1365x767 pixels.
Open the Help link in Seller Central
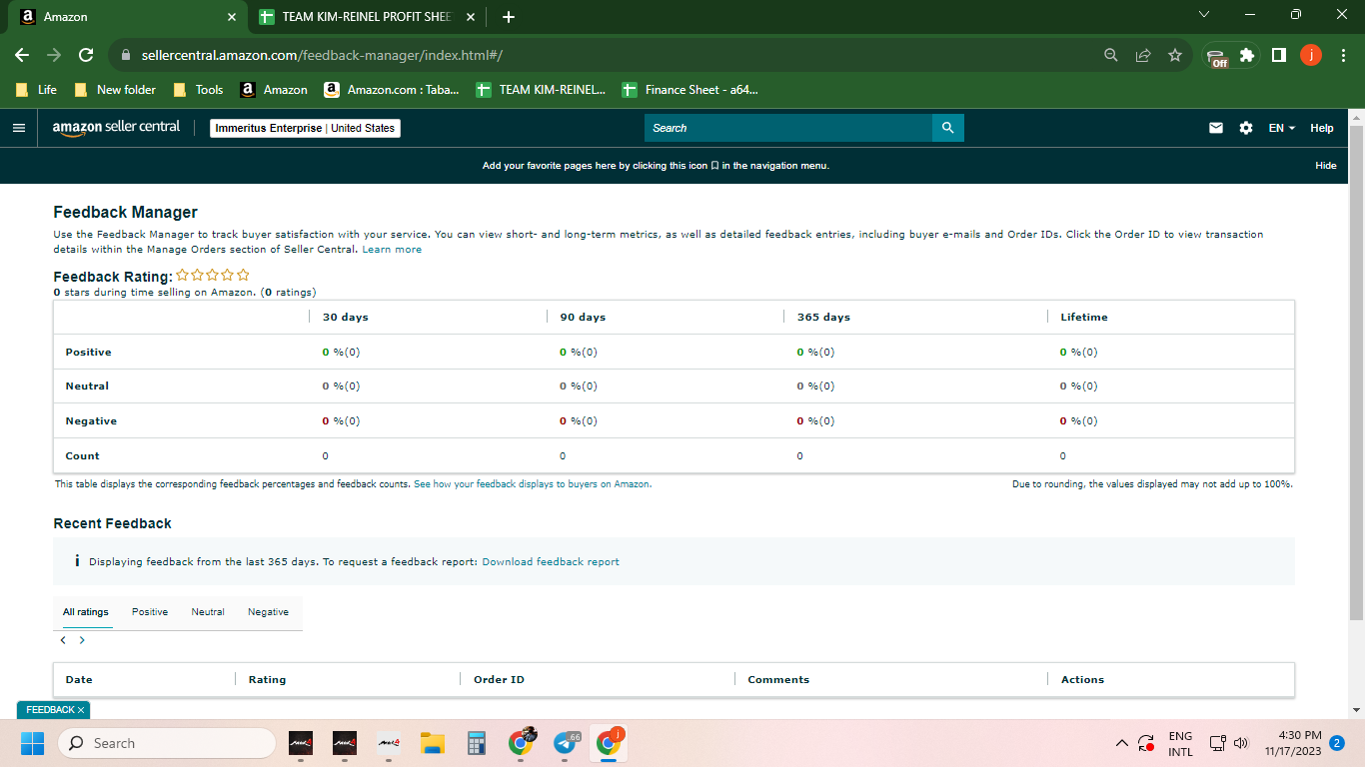click(x=1322, y=128)
